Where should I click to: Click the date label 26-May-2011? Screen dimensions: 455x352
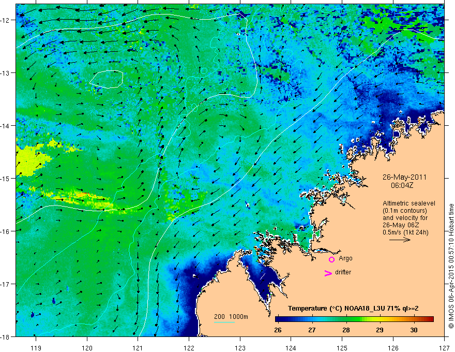click(404, 177)
